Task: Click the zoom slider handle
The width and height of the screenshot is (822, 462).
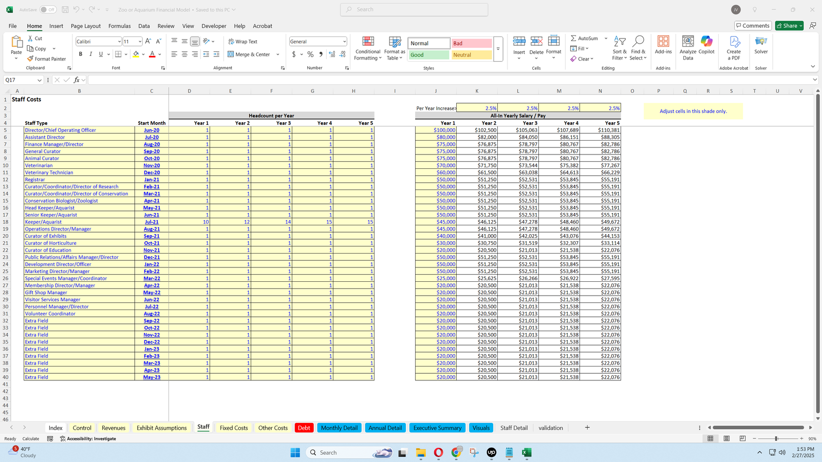Action: [x=776, y=439]
